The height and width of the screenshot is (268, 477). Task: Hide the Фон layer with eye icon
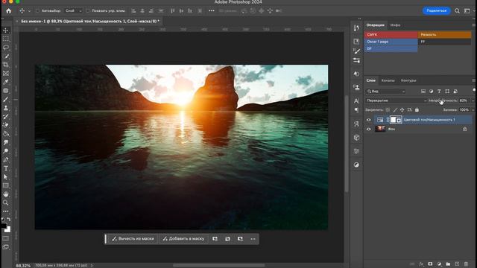(369, 129)
